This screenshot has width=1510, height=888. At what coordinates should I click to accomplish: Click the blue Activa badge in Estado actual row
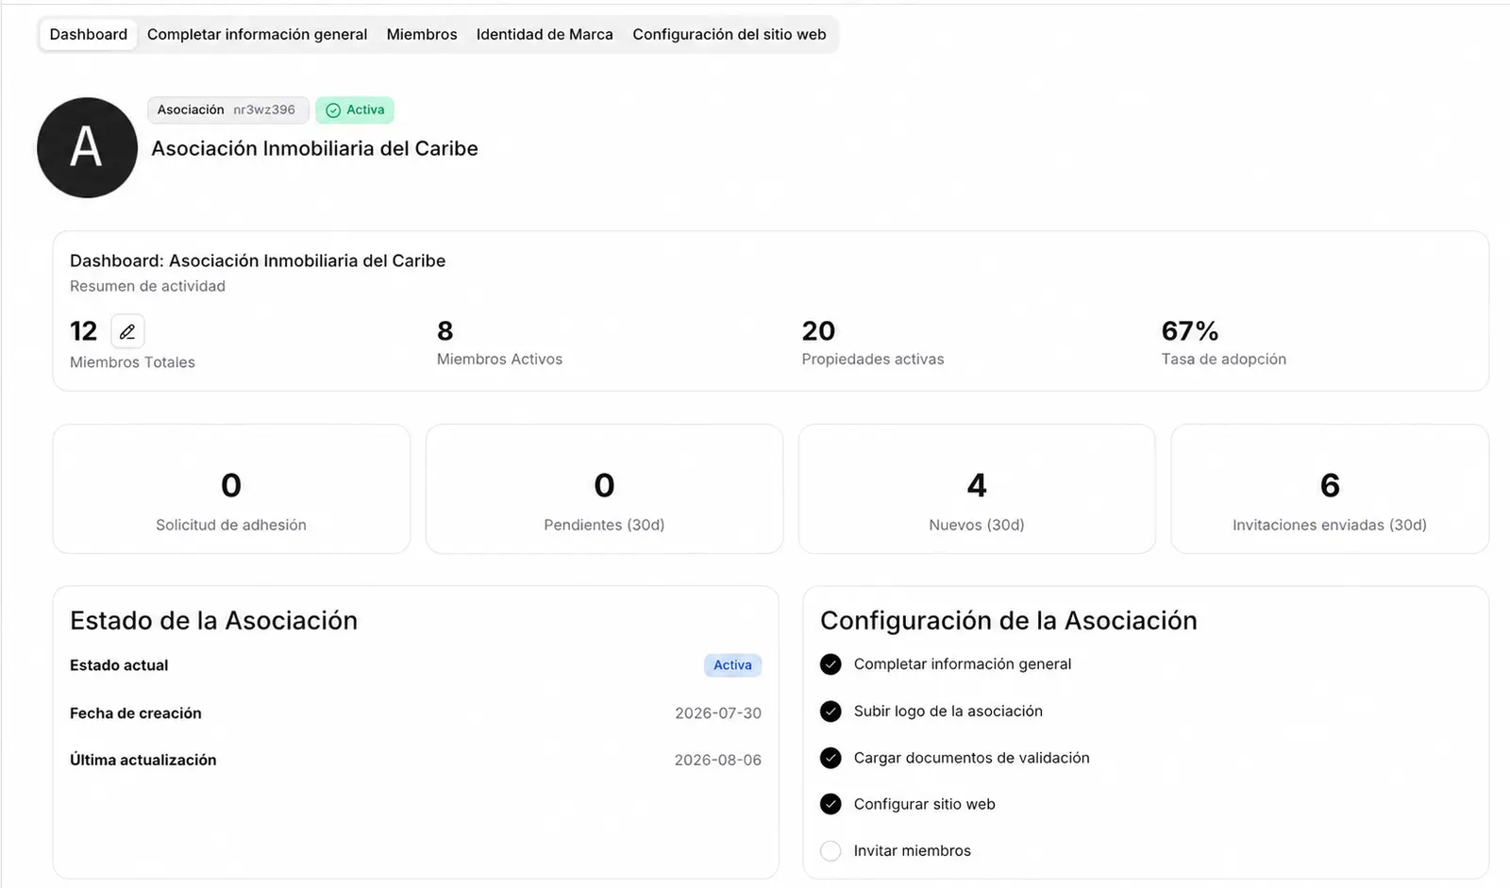(732, 665)
